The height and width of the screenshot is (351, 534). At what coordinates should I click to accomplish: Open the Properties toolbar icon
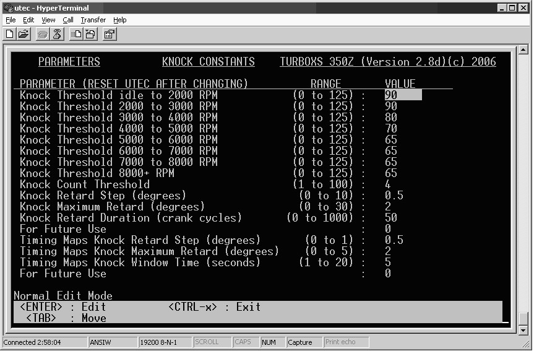[x=109, y=35]
